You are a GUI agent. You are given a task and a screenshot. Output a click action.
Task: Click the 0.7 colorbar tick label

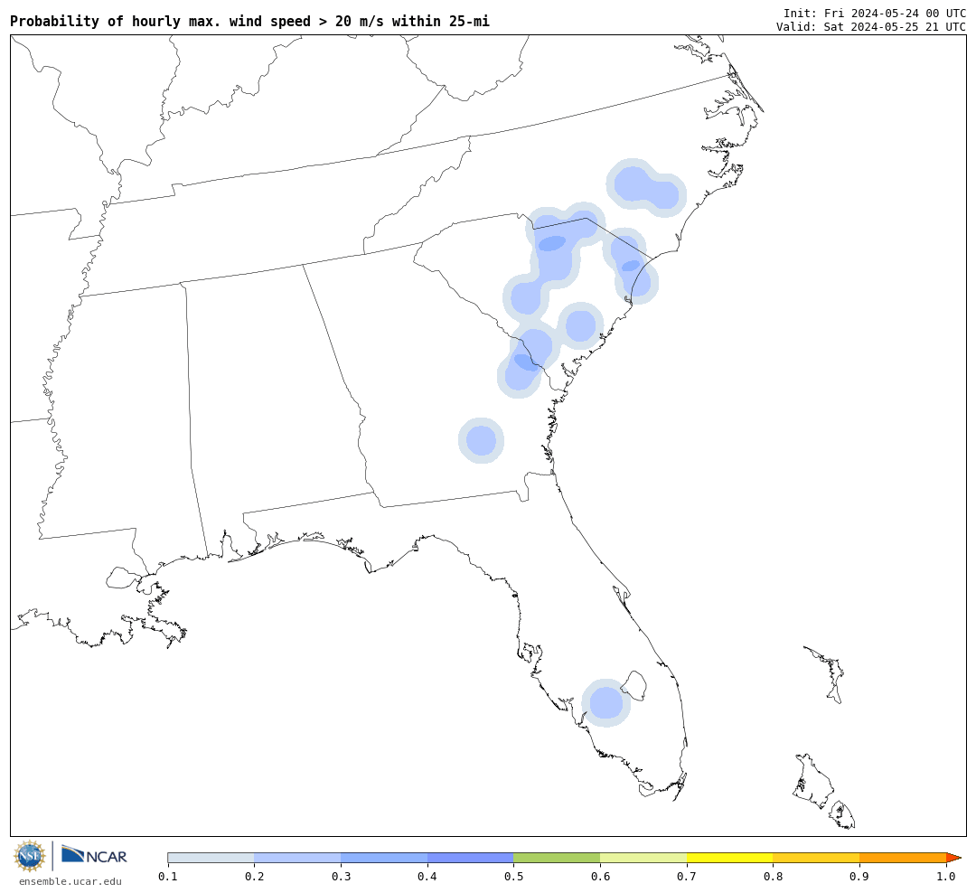pos(687,877)
